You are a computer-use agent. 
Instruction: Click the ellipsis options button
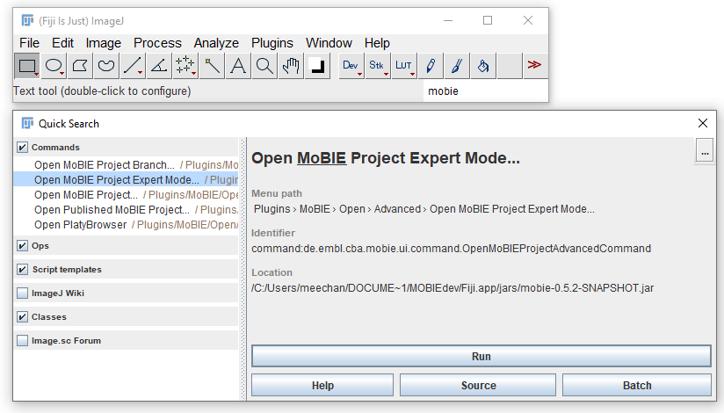(705, 151)
